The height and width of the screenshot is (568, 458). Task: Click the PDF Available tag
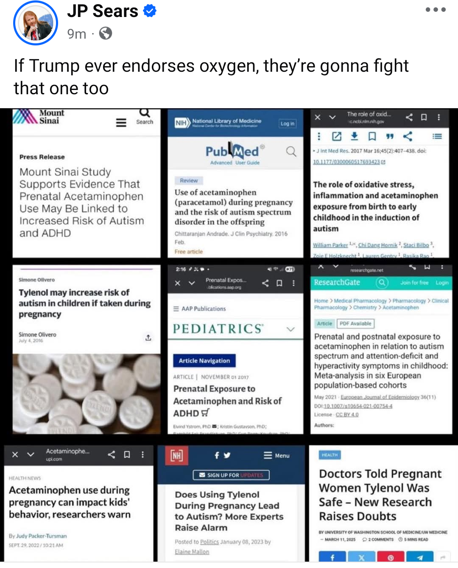(x=355, y=323)
